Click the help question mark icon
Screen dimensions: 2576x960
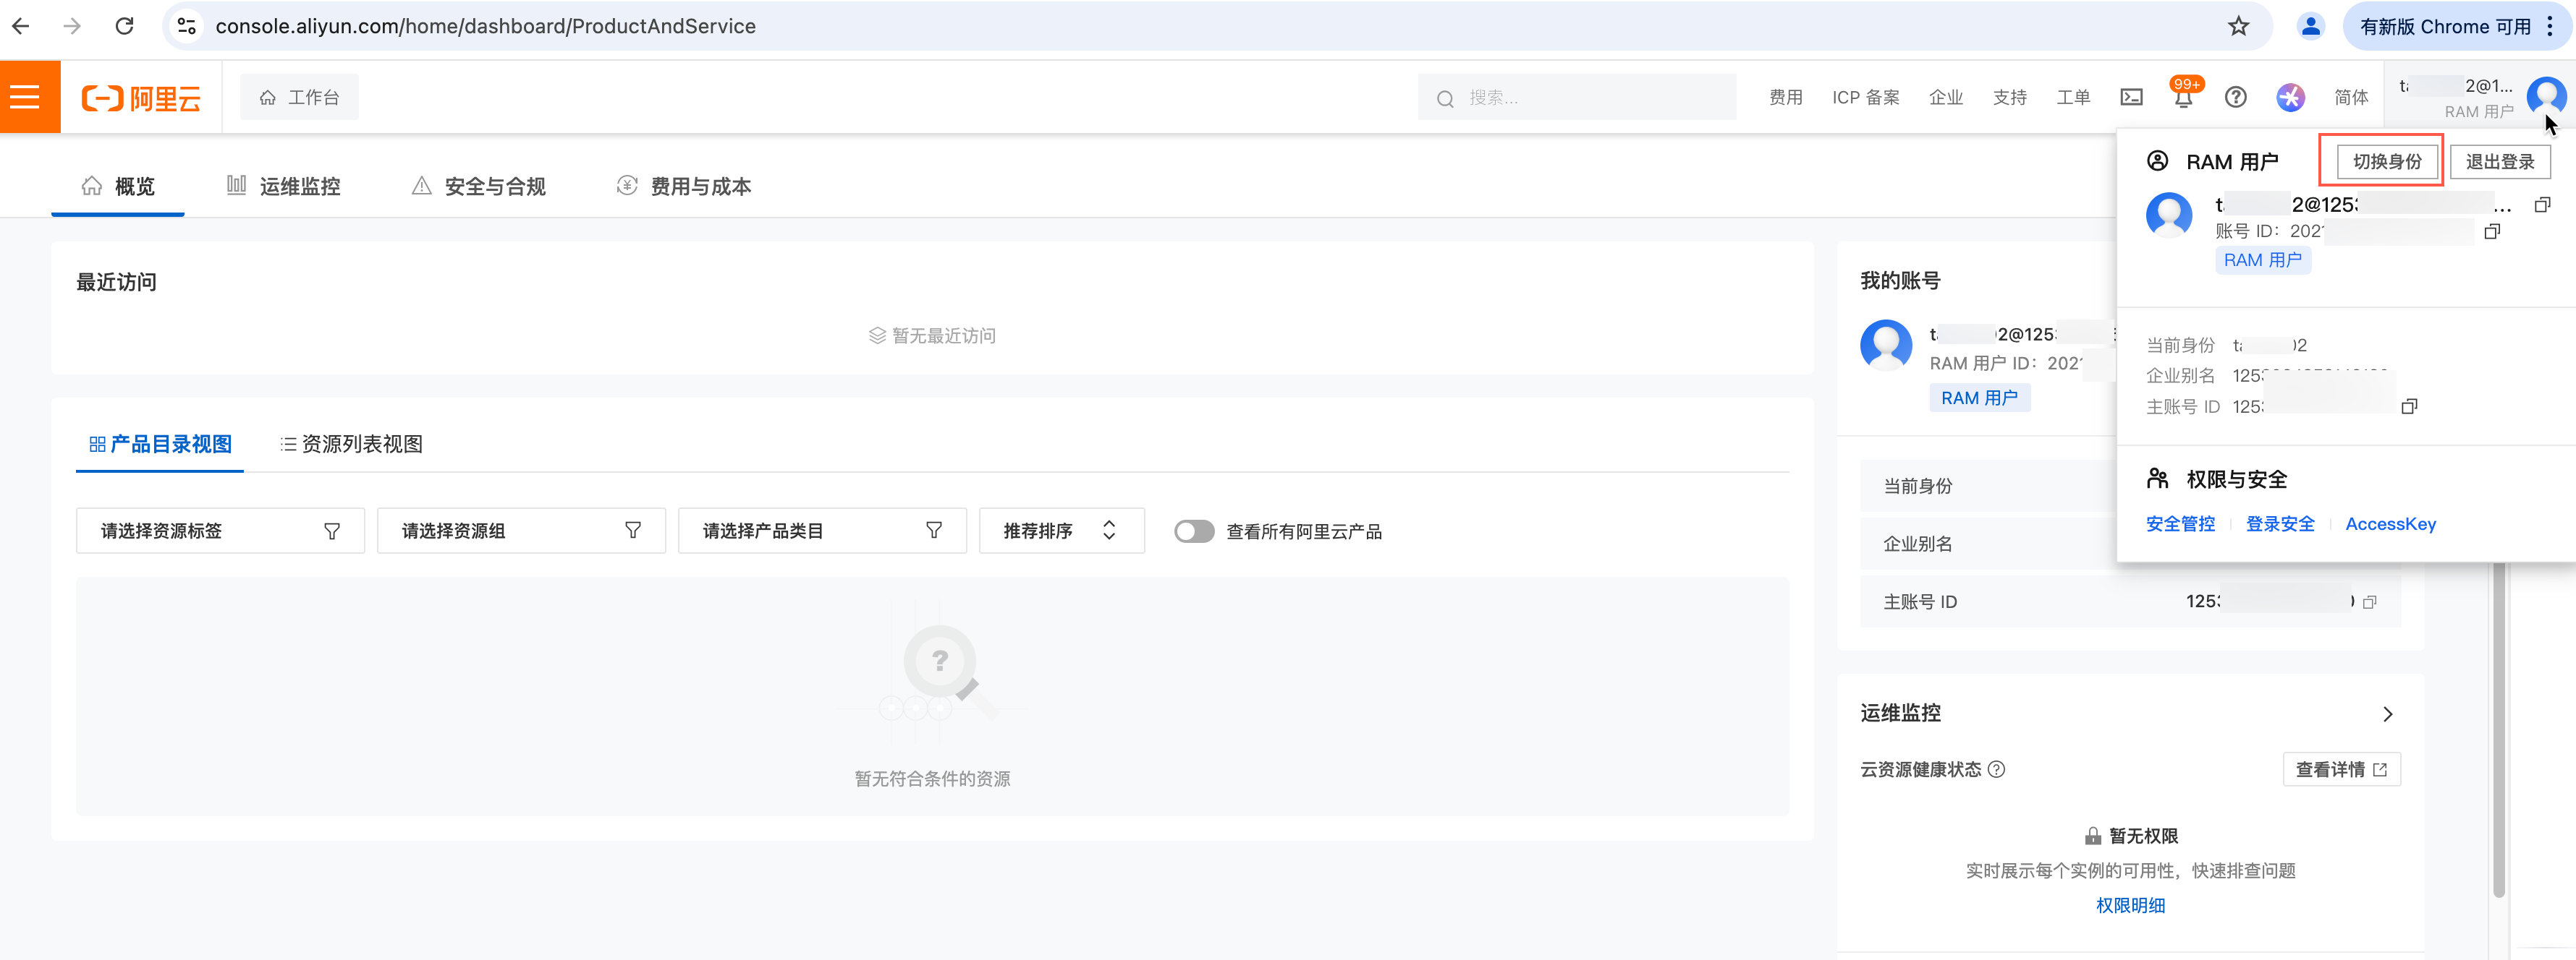point(2235,97)
